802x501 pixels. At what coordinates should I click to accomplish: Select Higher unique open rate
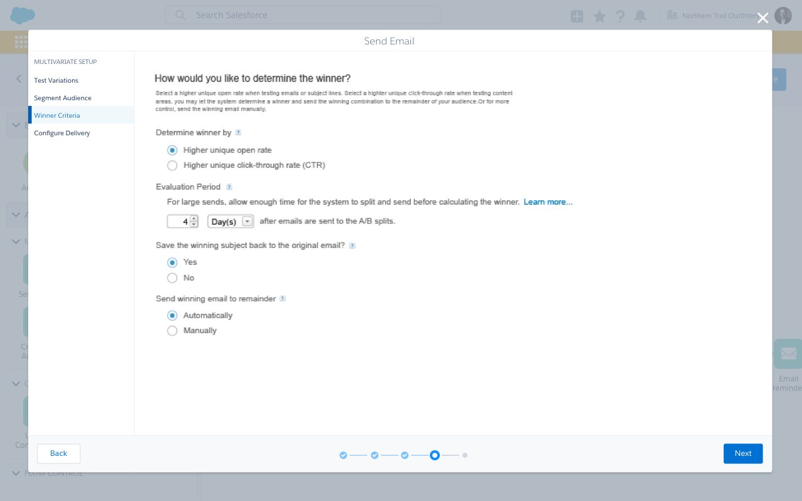[172, 150]
